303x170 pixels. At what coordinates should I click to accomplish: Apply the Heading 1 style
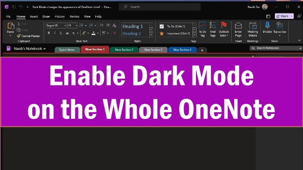coord(133,26)
